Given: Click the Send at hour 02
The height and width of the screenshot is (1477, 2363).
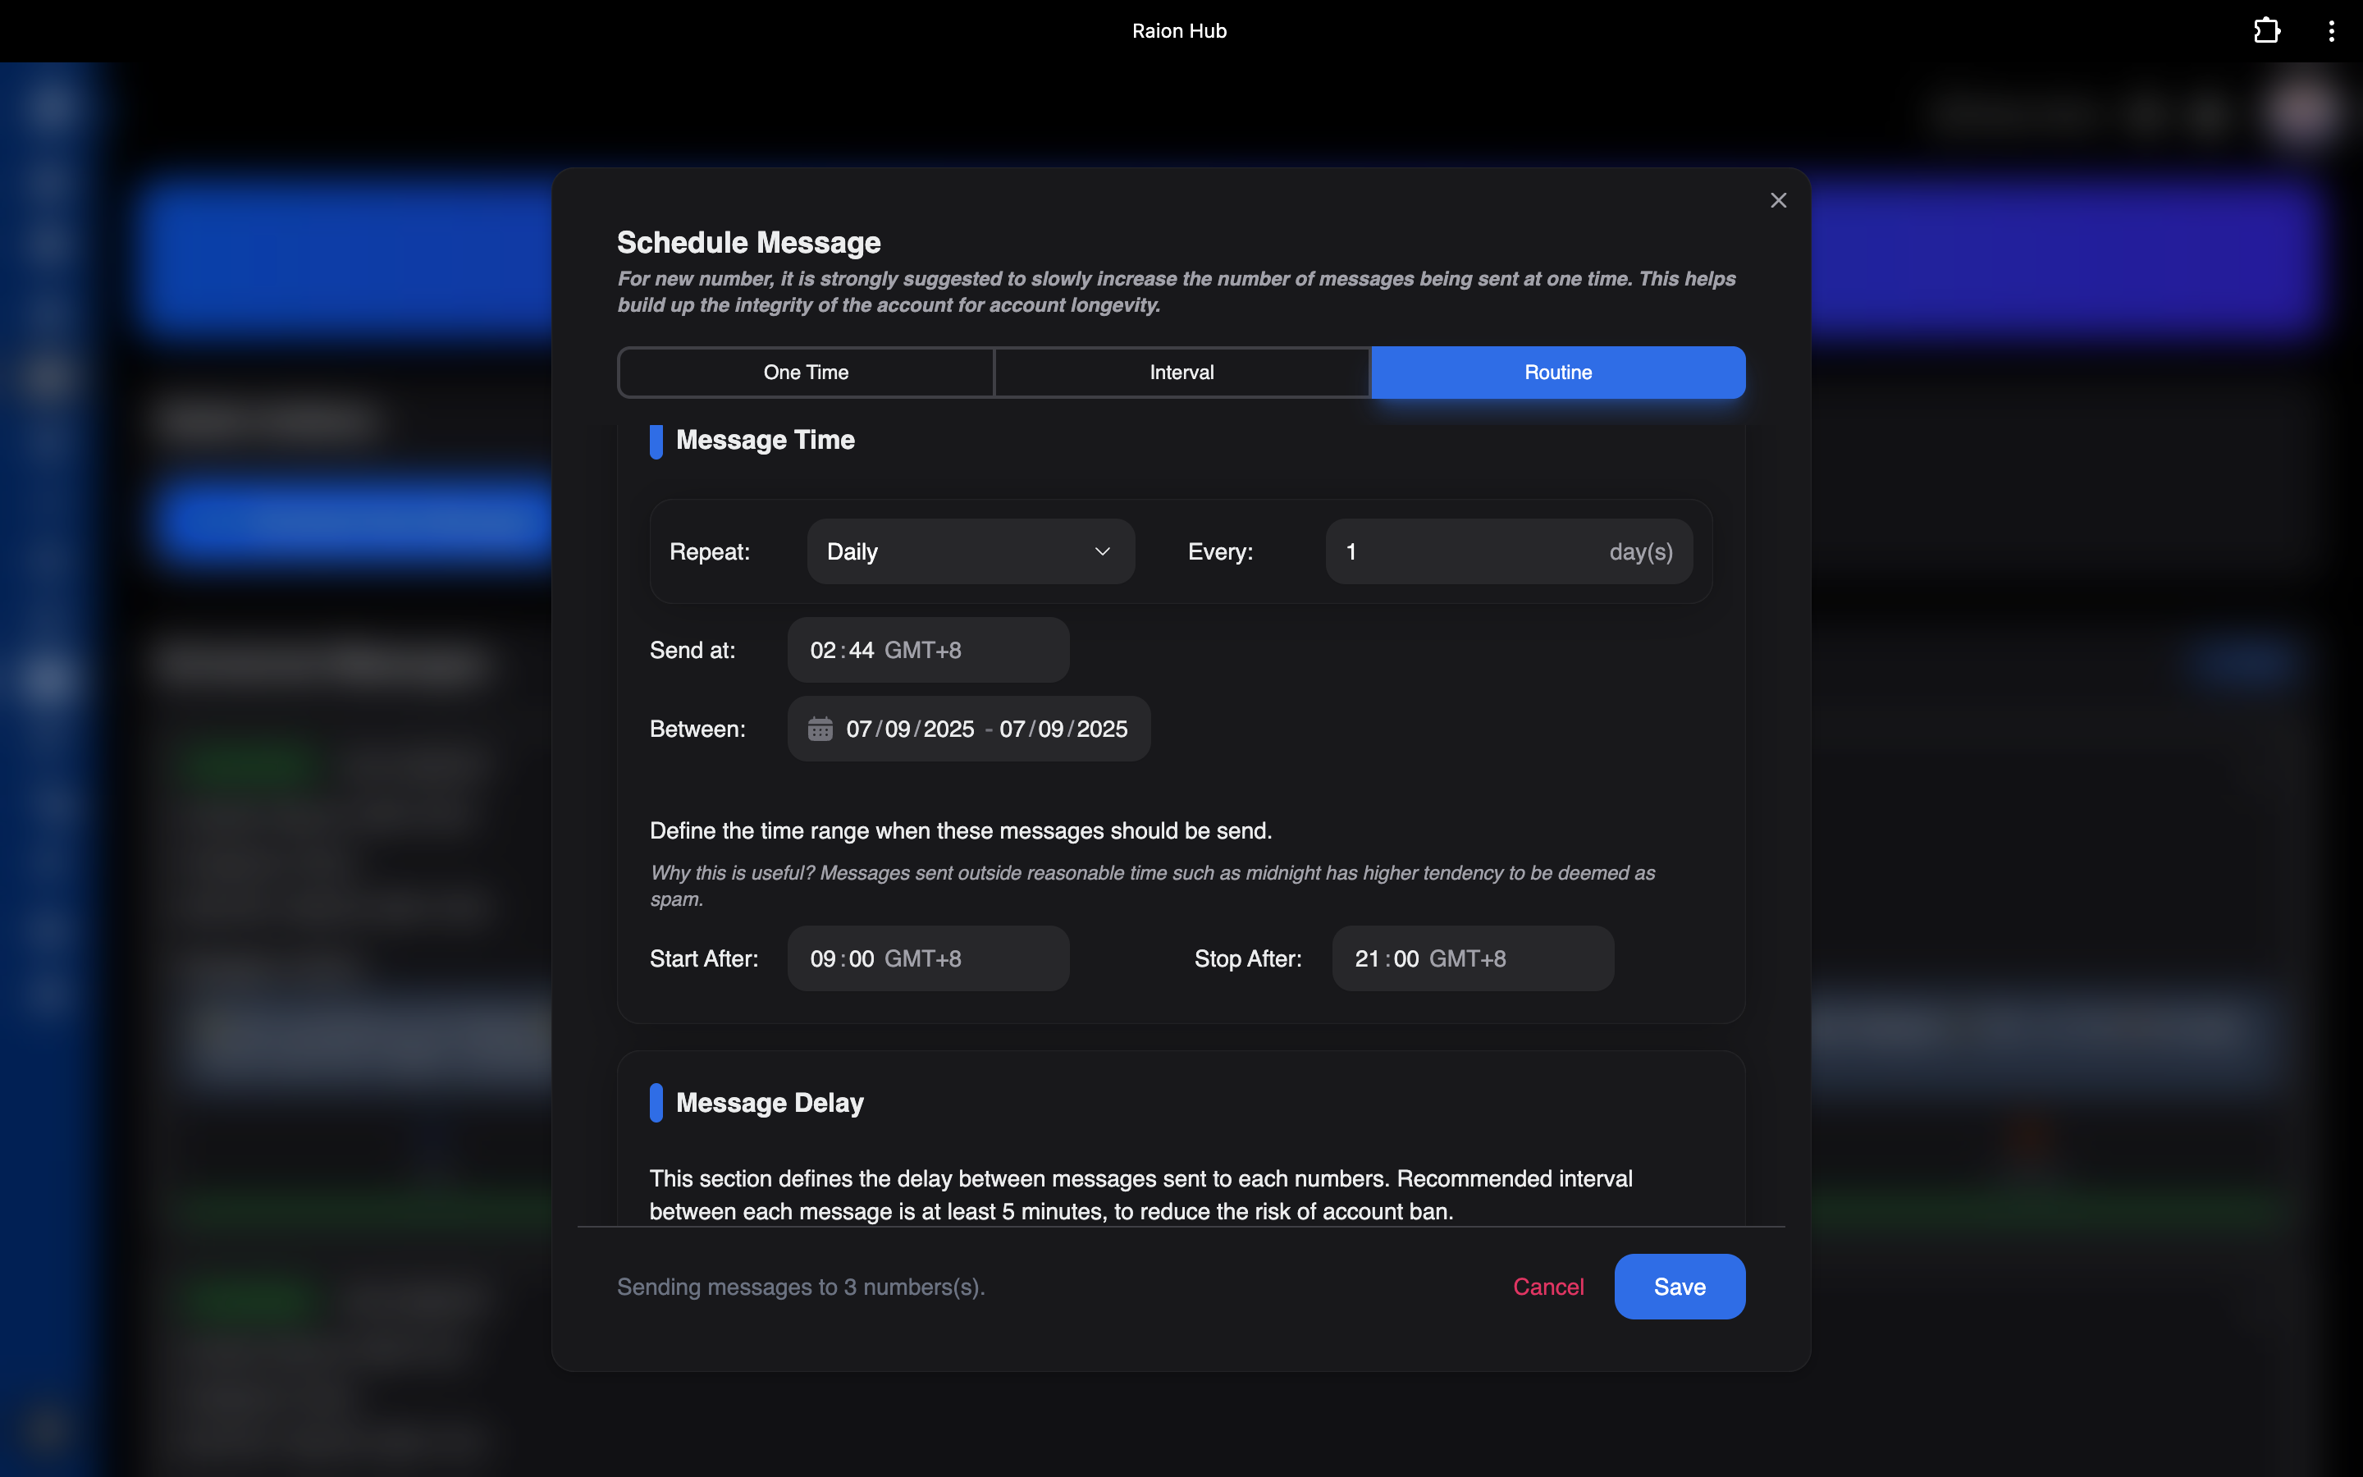Looking at the screenshot, I should pyautogui.click(x=823, y=651).
